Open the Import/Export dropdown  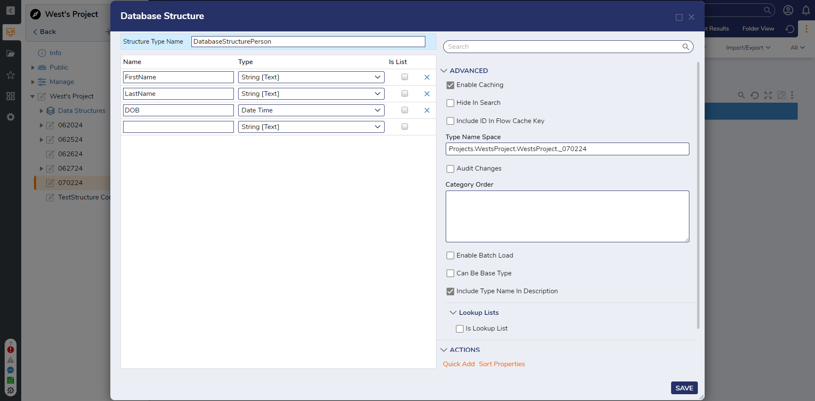[748, 48]
